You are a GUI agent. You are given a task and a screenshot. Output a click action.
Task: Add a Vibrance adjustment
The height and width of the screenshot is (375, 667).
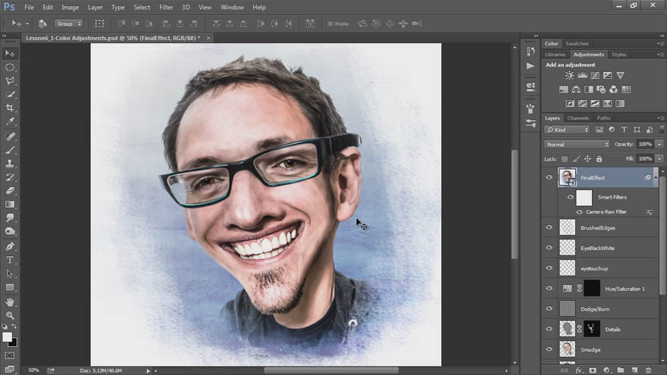[x=620, y=75]
